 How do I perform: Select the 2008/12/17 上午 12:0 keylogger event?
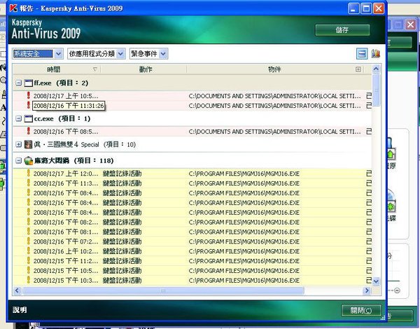pos(192,174)
